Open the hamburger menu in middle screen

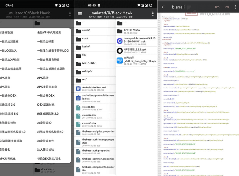80,14
